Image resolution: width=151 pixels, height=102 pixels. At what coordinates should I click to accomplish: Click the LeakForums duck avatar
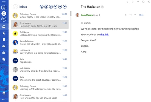[15, 52]
